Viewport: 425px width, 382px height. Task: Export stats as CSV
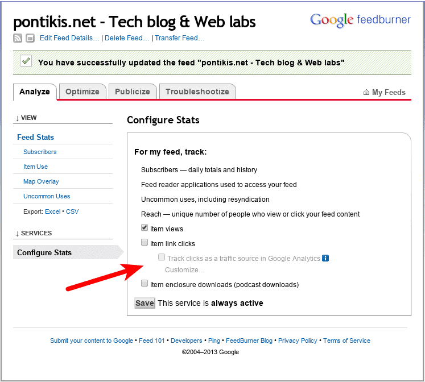tap(72, 211)
